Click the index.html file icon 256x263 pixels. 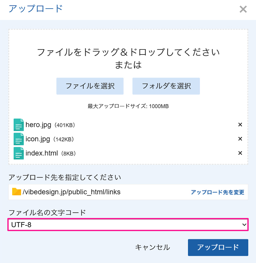(19, 153)
